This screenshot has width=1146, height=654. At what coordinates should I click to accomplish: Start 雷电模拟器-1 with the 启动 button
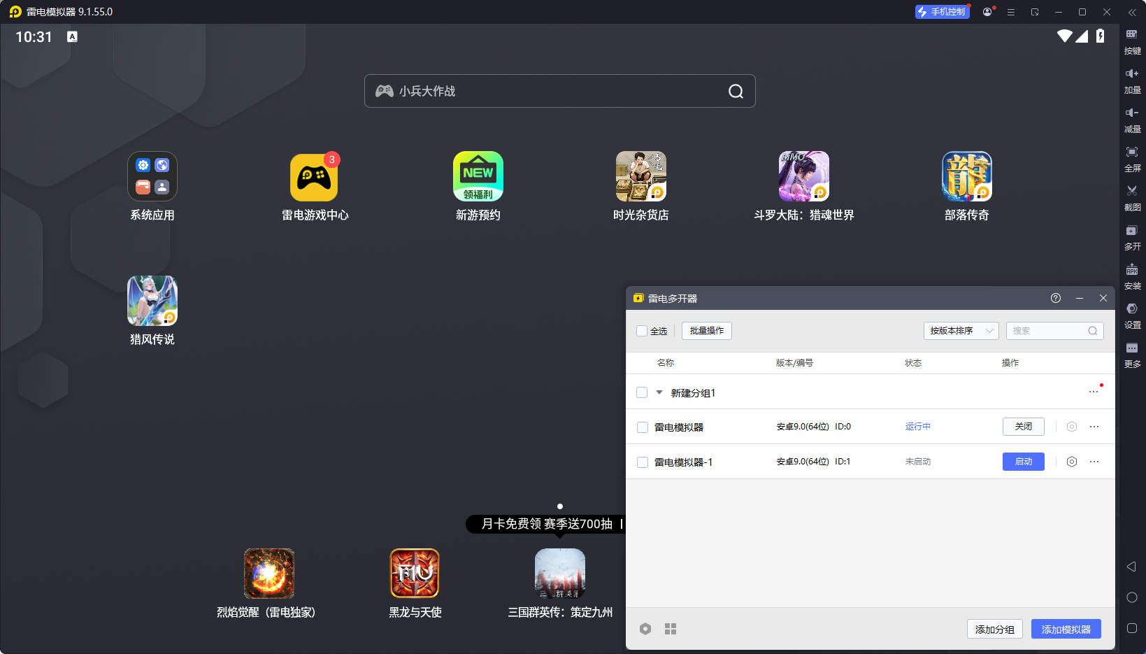tap(1023, 462)
